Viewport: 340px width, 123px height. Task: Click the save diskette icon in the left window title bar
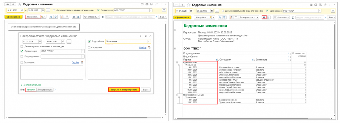coord(142,4)
